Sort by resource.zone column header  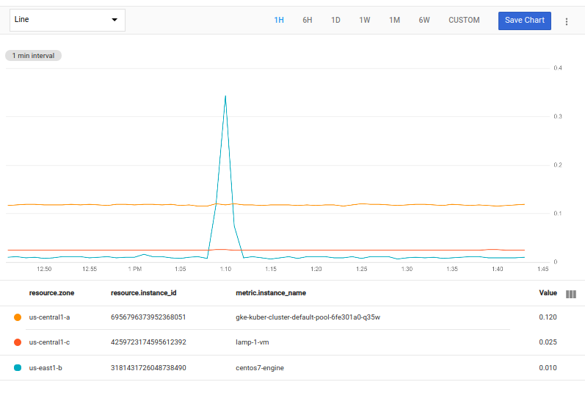pyautogui.click(x=51, y=292)
